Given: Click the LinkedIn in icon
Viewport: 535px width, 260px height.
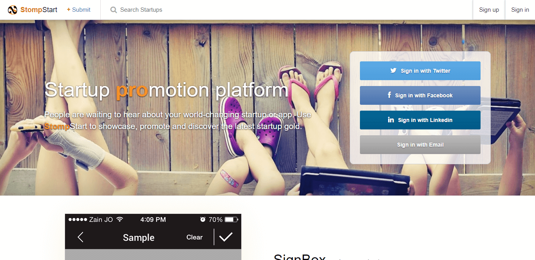Looking at the screenshot, I should [x=391, y=120].
